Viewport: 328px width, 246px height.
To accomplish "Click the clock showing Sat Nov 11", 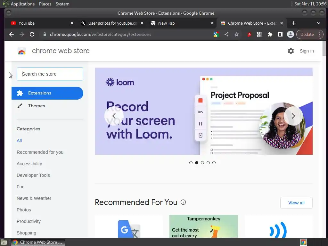I will tap(310, 4).
